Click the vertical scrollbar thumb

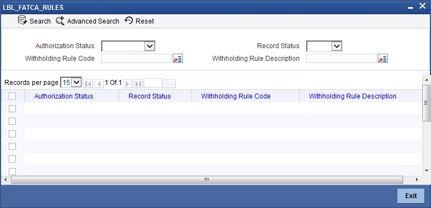click(x=426, y=103)
